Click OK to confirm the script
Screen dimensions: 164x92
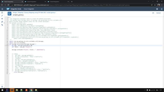coord(153,13)
